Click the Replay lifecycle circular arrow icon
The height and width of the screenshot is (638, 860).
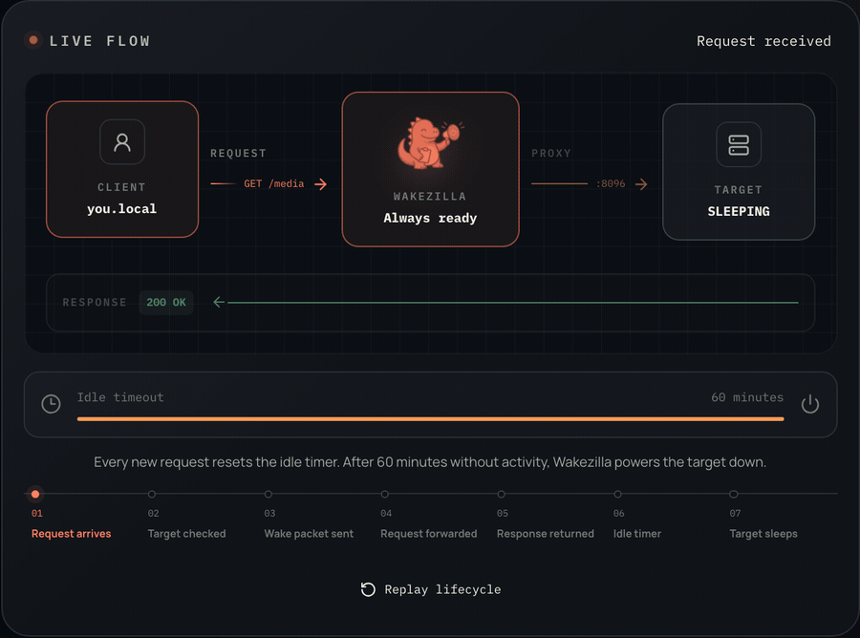(x=368, y=589)
